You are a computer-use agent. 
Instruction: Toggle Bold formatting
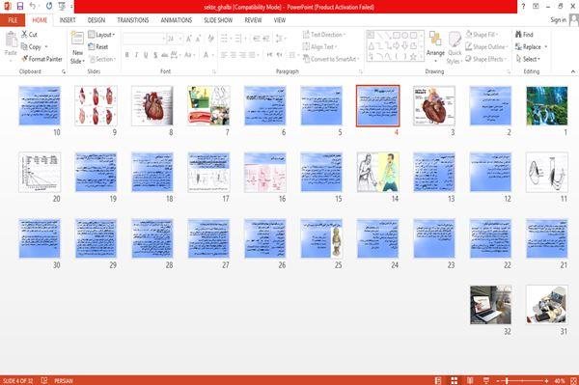[x=127, y=55]
